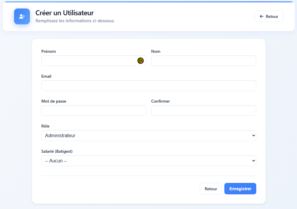Open the Rôle dropdown showing Administrateur
Screen dimensions: 297x209
[148, 136]
